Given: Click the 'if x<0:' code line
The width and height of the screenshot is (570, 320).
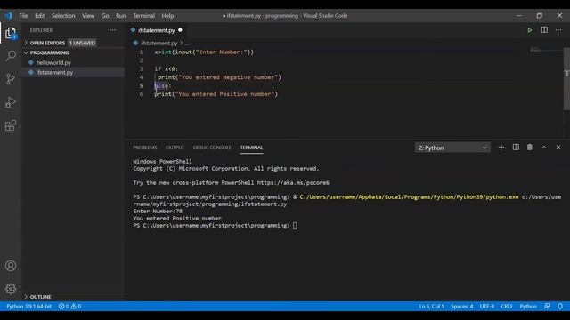Looking at the screenshot, I should click(167, 68).
